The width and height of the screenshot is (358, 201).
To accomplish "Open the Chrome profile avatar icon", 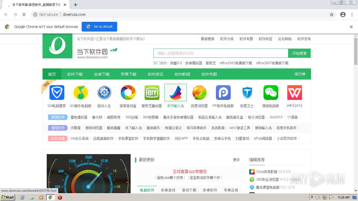I will point(343,15).
